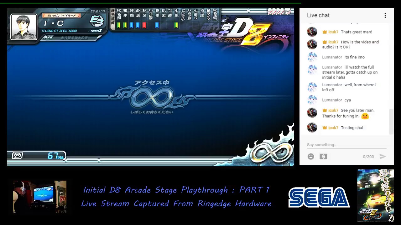Open Lumanator avatar beside "well, from where"
This screenshot has width=401, height=225.
pos(312,87)
